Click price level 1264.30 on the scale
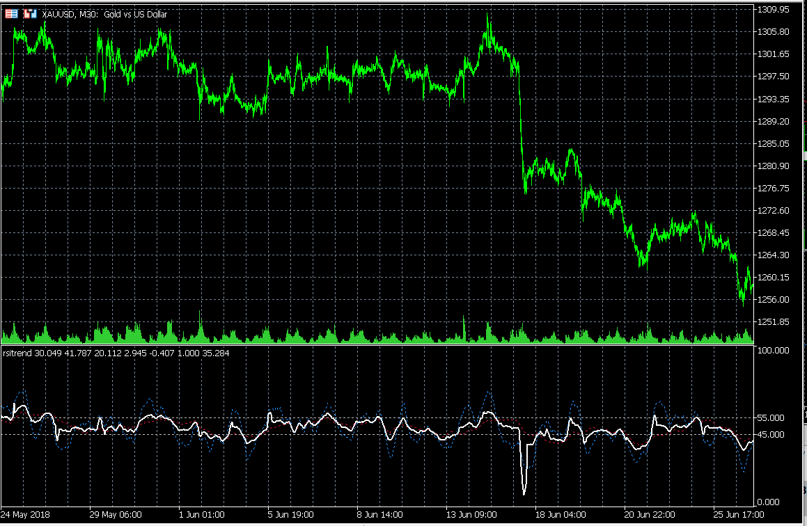Viewport: 807px width, 526px height. 773,255
